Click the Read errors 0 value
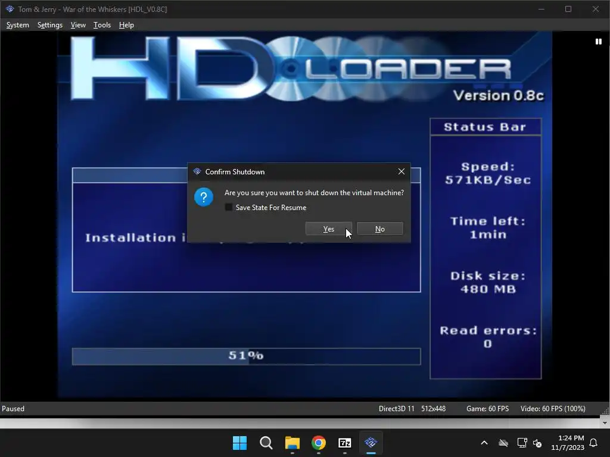This screenshot has width=610, height=457. [x=487, y=344]
